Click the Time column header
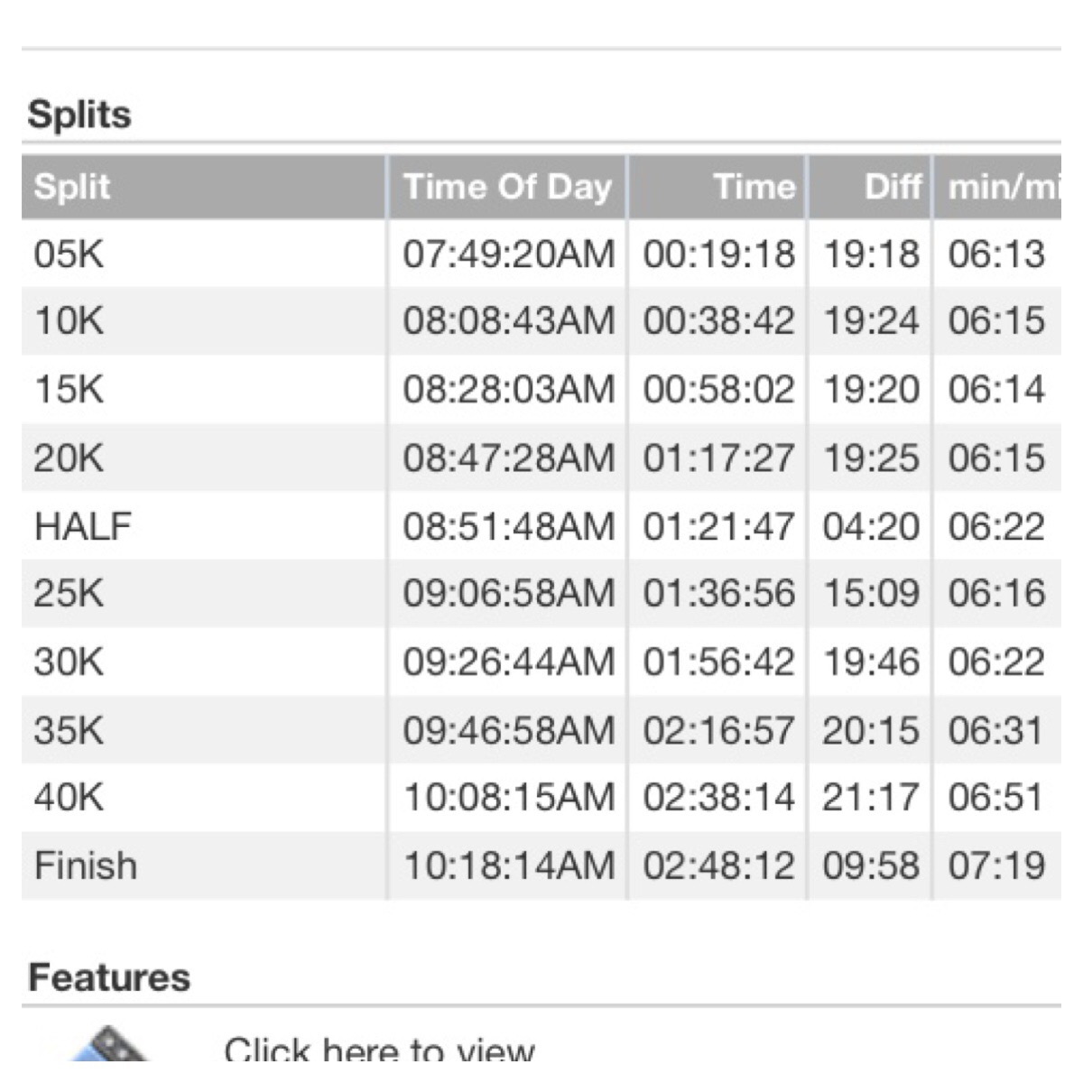The width and height of the screenshot is (1083, 1083). click(754, 187)
